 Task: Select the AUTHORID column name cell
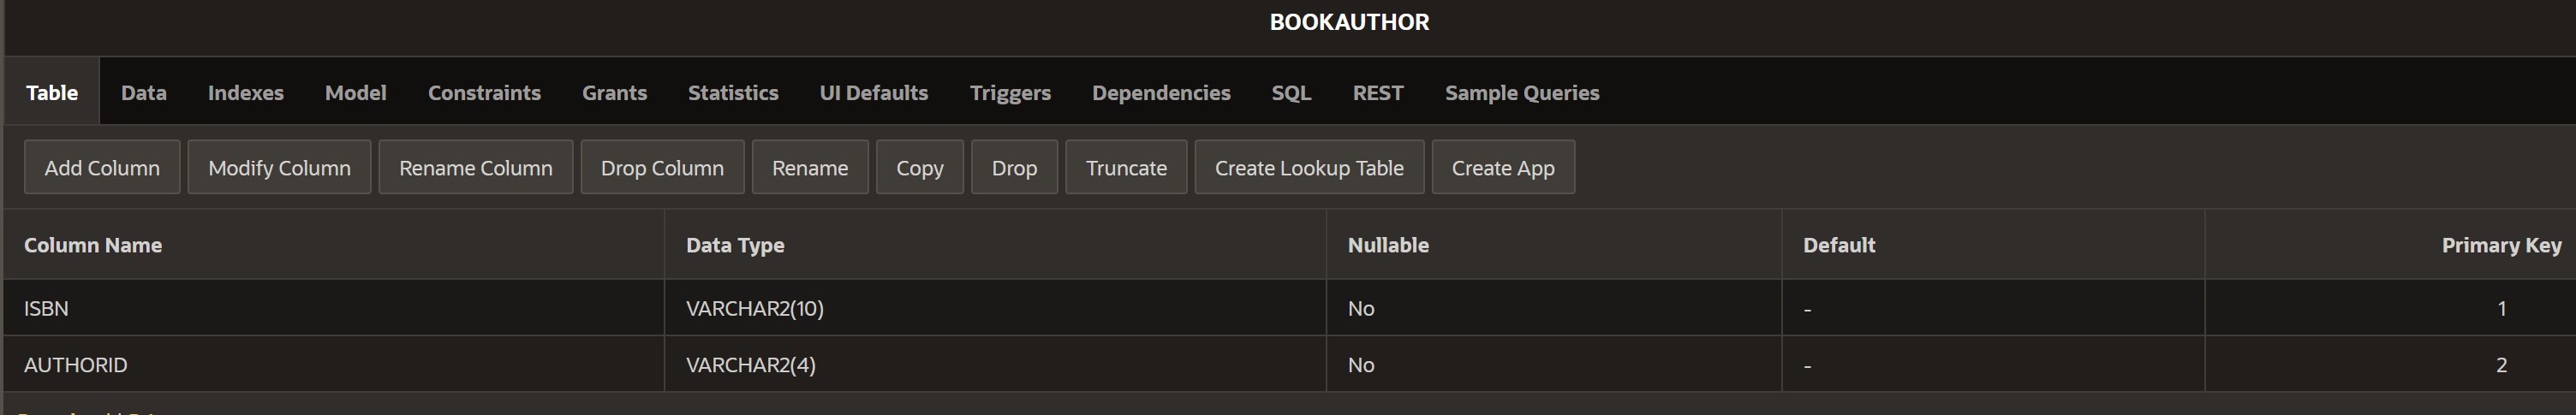[334, 365]
